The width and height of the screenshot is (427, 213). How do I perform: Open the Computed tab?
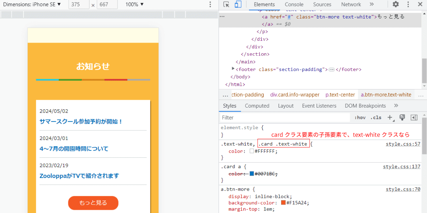[x=257, y=106]
